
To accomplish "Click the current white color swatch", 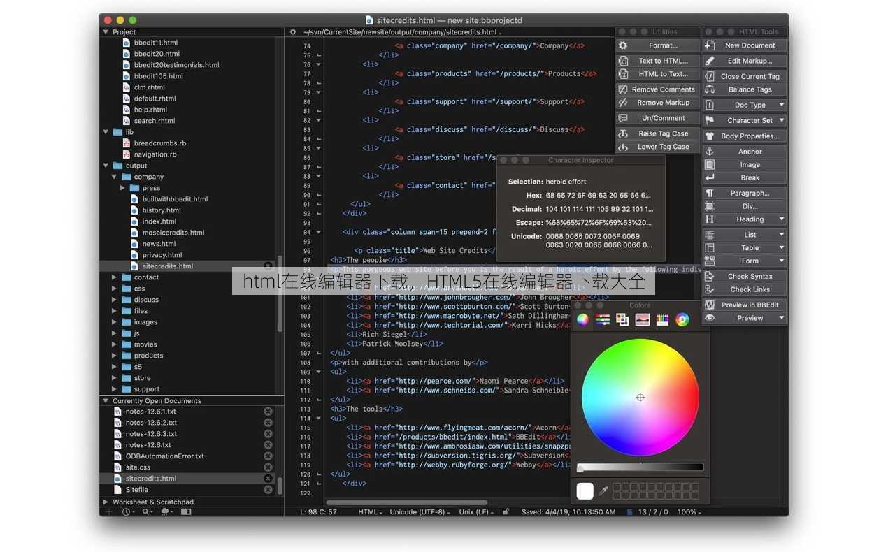I will tap(585, 491).
